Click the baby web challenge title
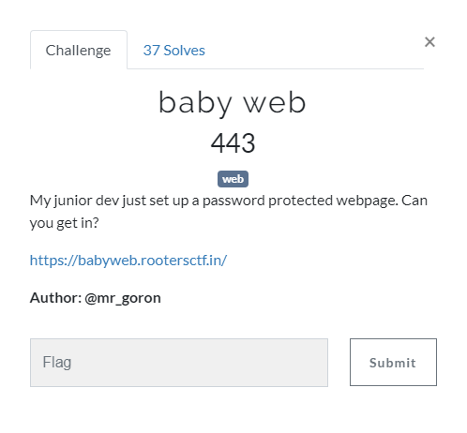The image size is (467, 433). 233,103
